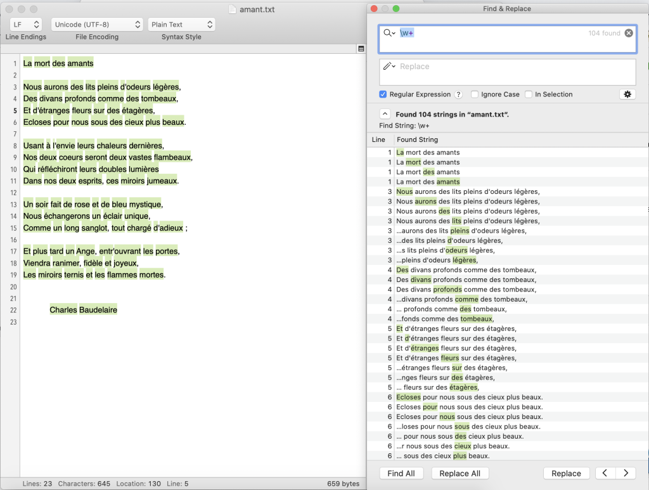Select result row highlighting 'comme' on line 4

click(507, 299)
